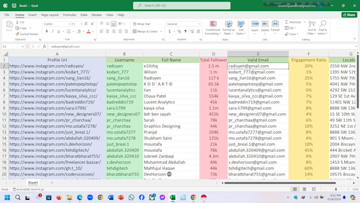Open the Borders icon in Font group
Image resolution: width=360 pixels, height=203 pixels.
(x=69, y=31)
